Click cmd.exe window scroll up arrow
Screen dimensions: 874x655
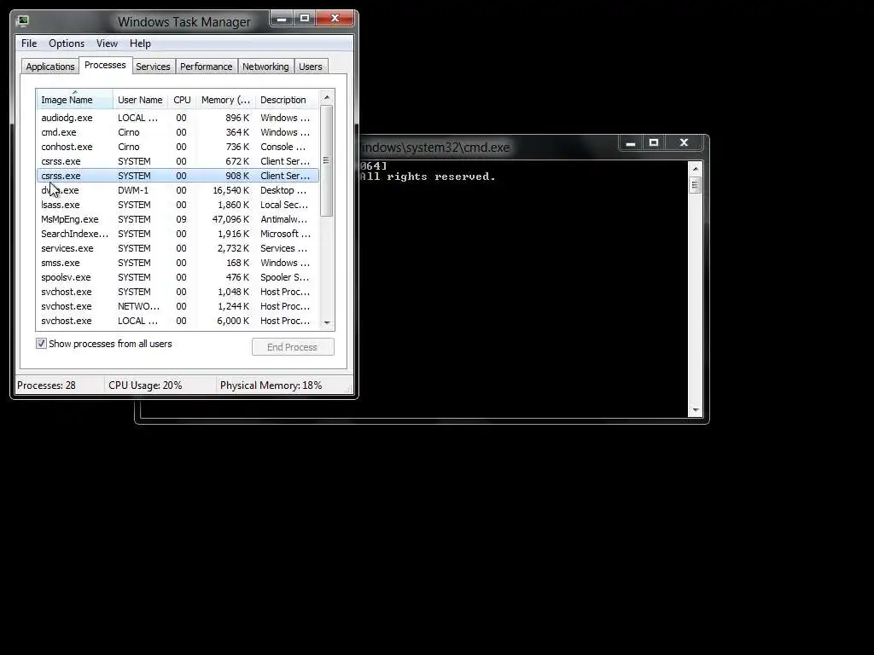tap(695, 169)
